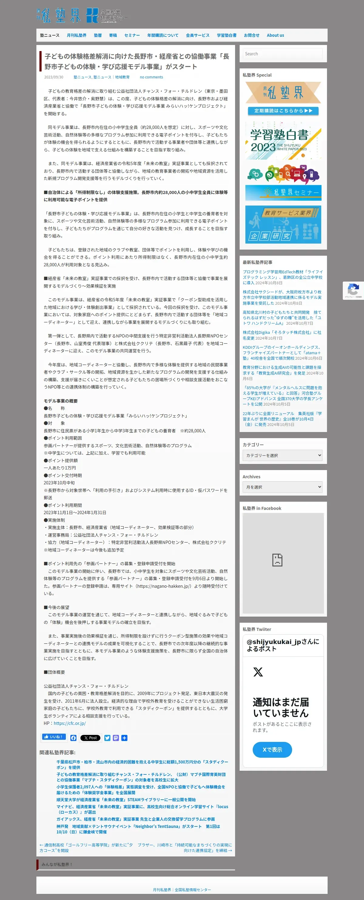The image size is (364, 900).
Task: Click the Xで表示 button
Action: tap(272, 749)
